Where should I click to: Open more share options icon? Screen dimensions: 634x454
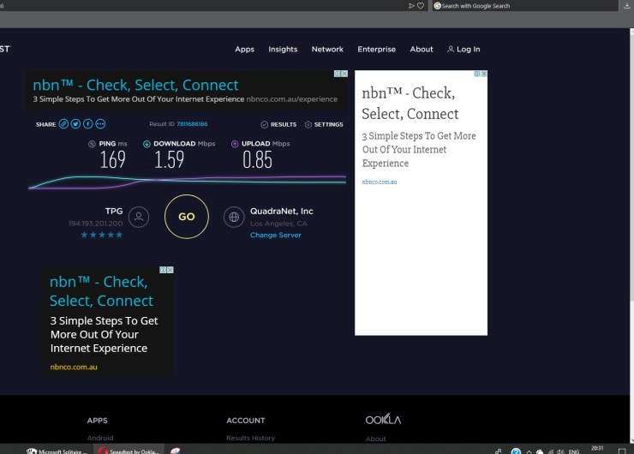[x=100, y=123]
